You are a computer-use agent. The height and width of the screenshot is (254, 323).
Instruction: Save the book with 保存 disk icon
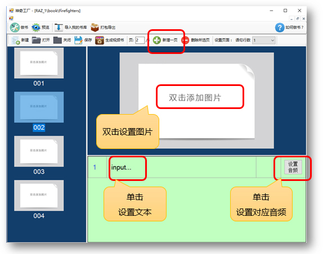pos(78,40)
